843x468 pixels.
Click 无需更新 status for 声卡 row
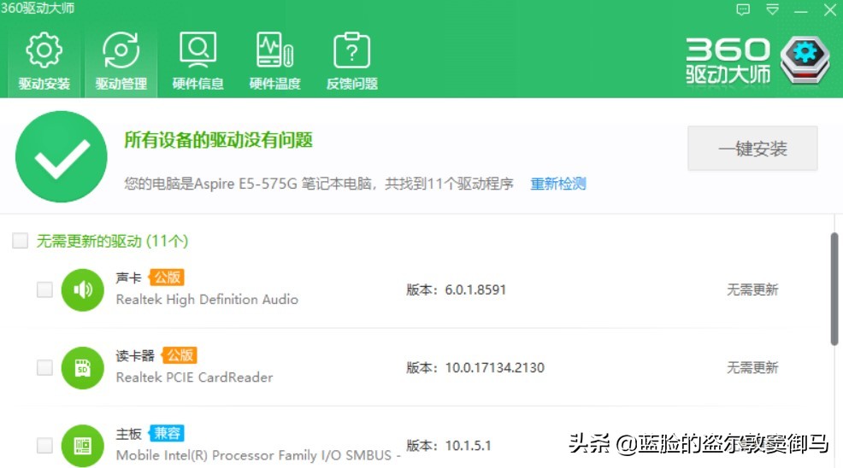tap(752, 290)
